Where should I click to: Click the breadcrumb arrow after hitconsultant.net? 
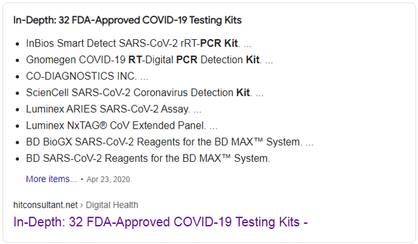click(x=82, y=205)
